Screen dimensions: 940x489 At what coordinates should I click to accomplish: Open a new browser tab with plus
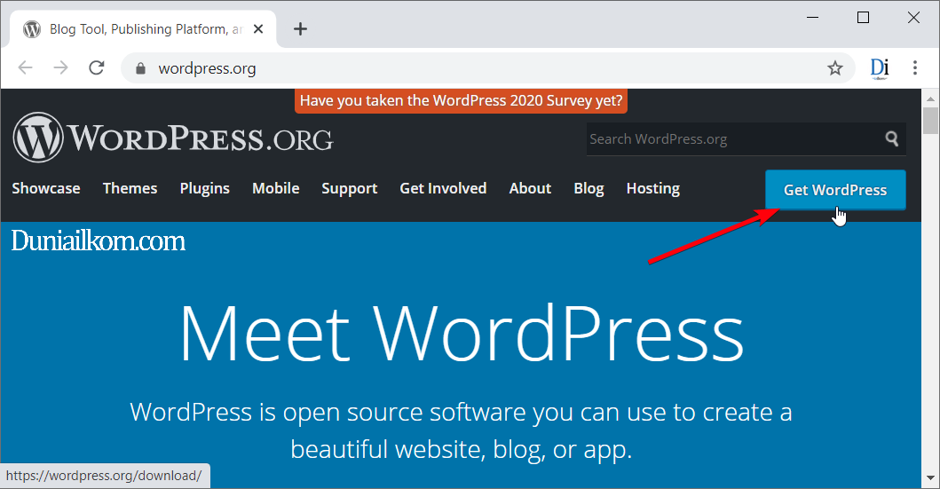(300, 28)
